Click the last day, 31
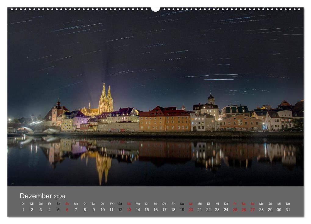The image size is (311, 224). pos(288,210)
